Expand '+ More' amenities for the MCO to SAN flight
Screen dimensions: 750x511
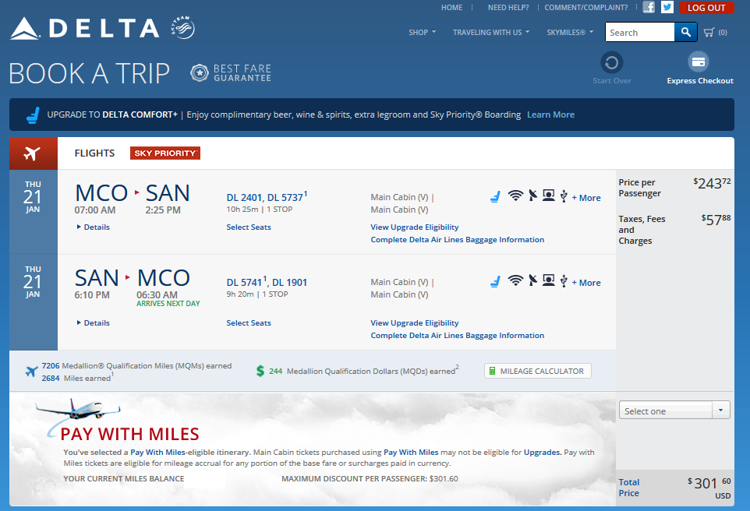click(586, 198)
